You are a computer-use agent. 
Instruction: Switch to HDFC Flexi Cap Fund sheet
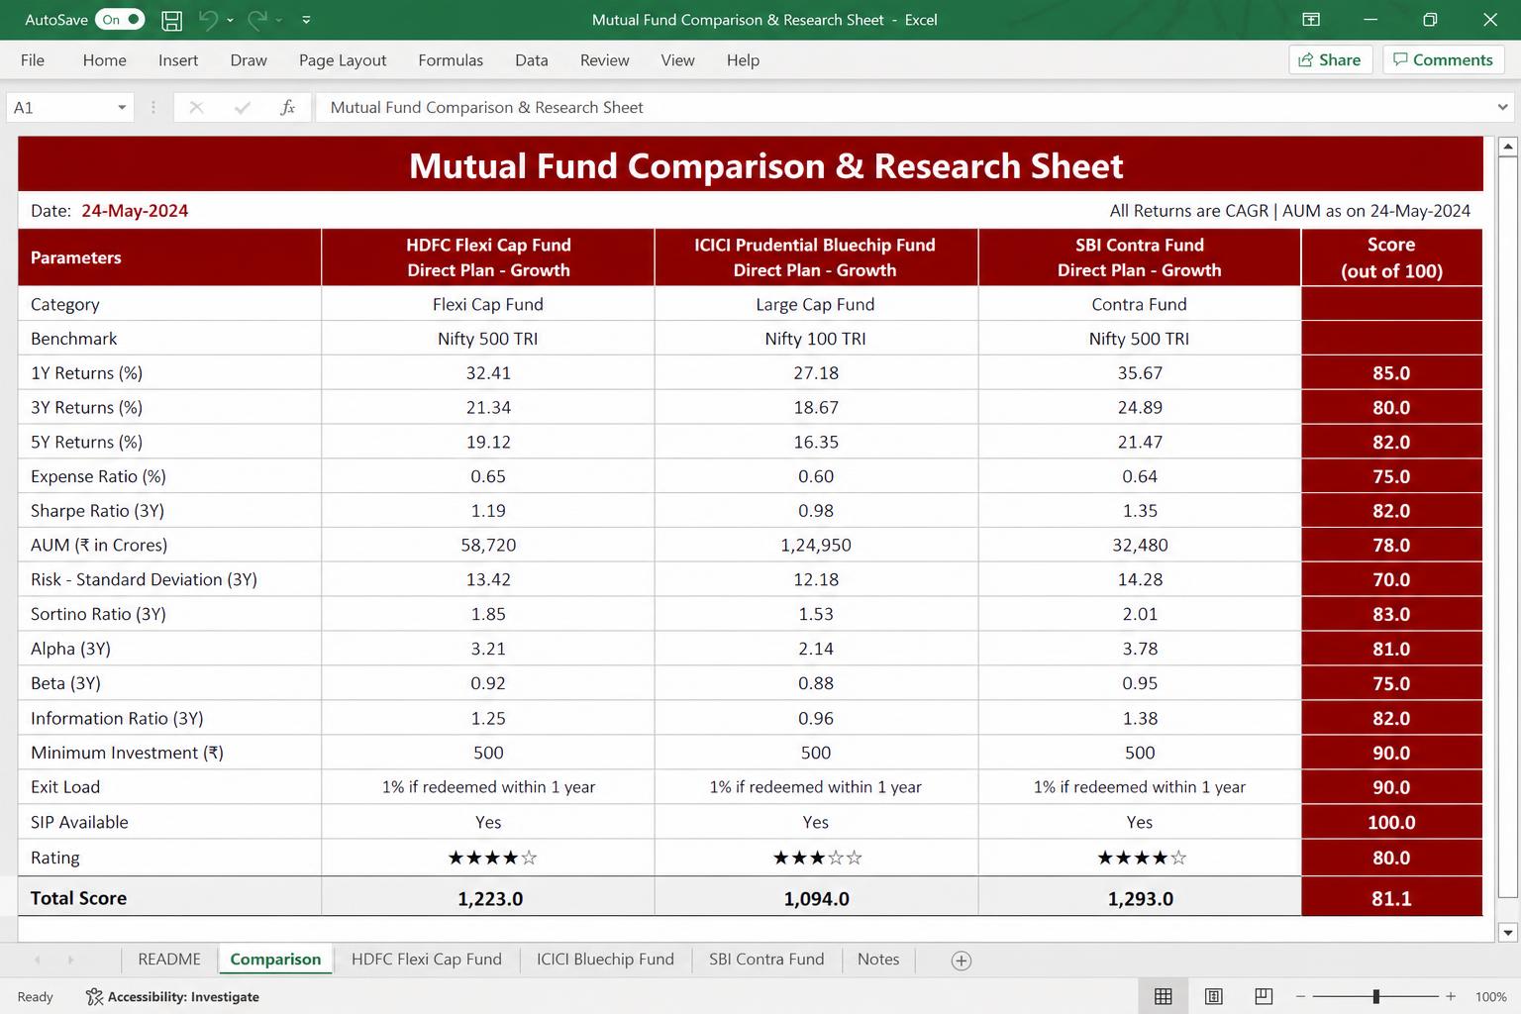pos(427,960)
